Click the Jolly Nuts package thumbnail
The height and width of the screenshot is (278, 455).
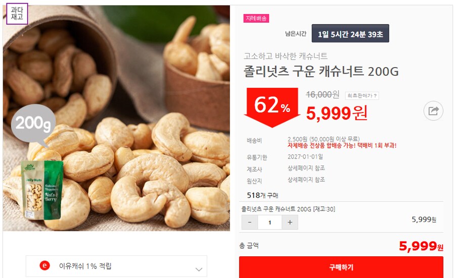point(42,190)
